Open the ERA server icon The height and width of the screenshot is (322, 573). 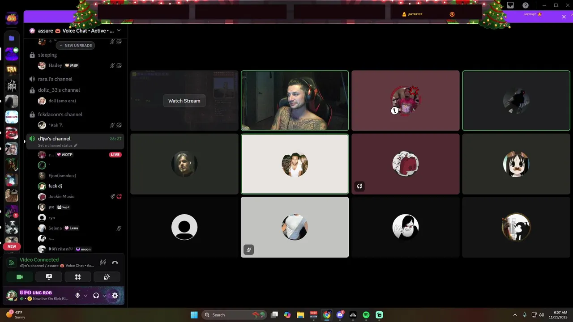click(x=12, y=69)
